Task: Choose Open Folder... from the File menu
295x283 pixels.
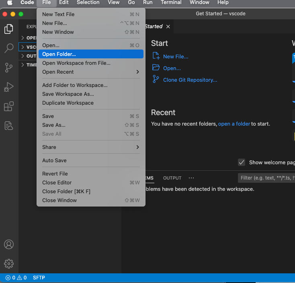Action: pos(91,54)
